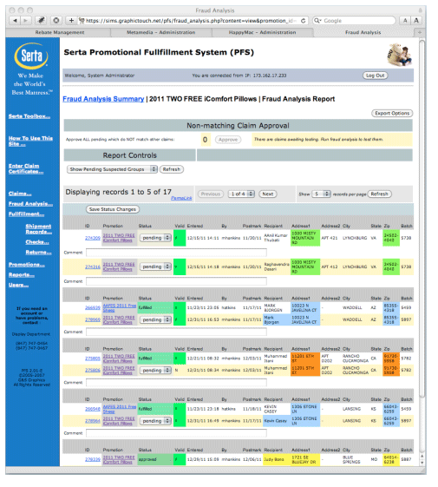Open Shipment Records in the sidebar
The height and width of the screenshot is (487, 438).
[x=38, y=229]
